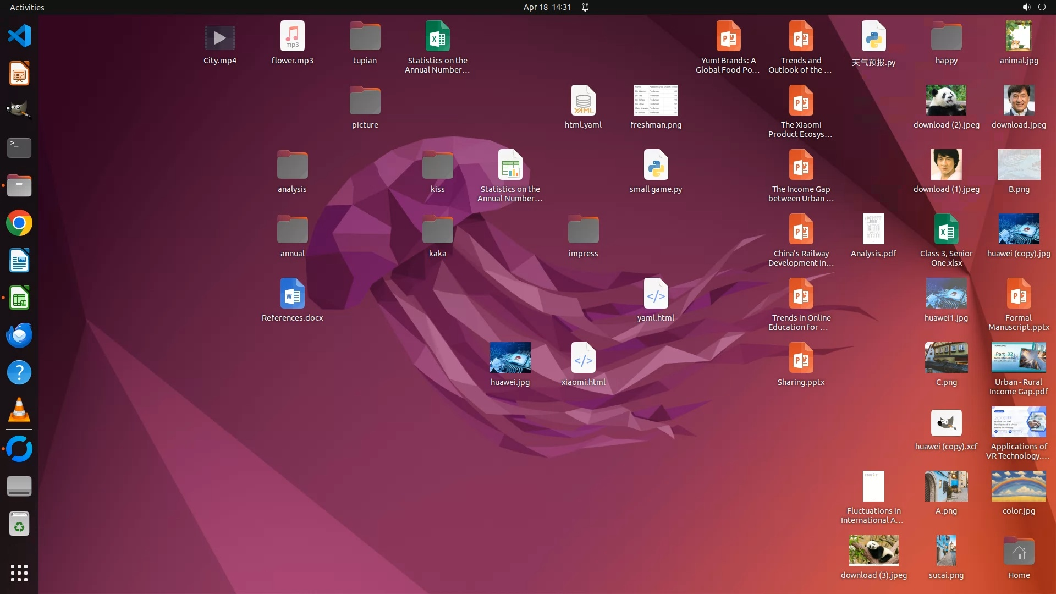Click the volume icon in the top bar
Image resolution: width=1056 pixels, height=594 pixels.
pos(1026,7)
